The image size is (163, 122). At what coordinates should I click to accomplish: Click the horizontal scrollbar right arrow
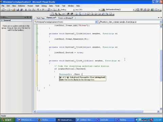[158, 111]
